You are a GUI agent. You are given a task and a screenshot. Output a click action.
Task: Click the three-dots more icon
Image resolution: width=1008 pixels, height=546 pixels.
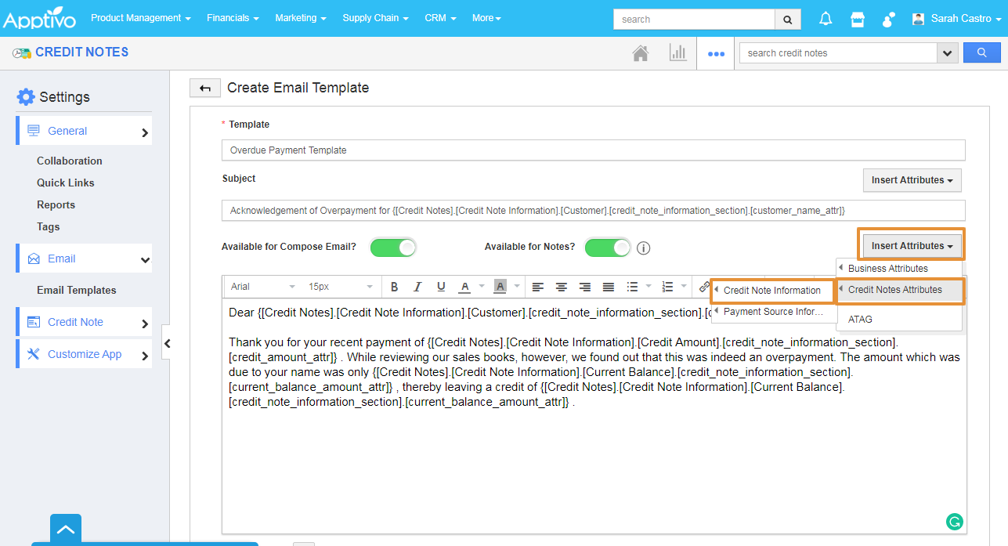click(x=716, y=54)
